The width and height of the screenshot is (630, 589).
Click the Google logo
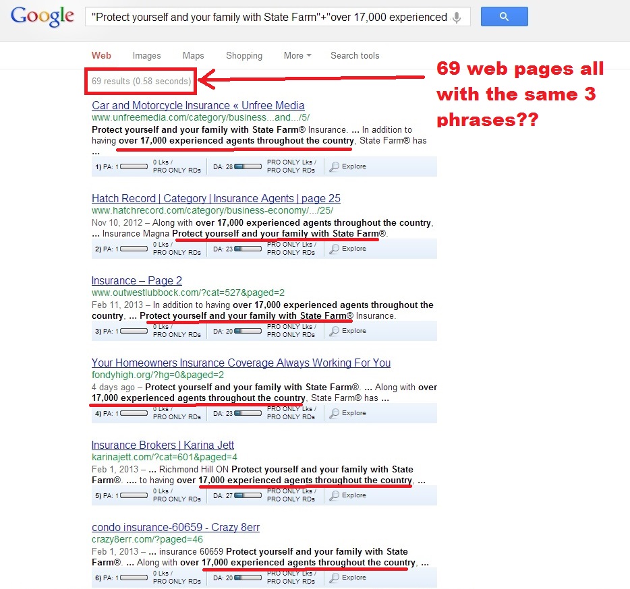[x=42, y=16]
